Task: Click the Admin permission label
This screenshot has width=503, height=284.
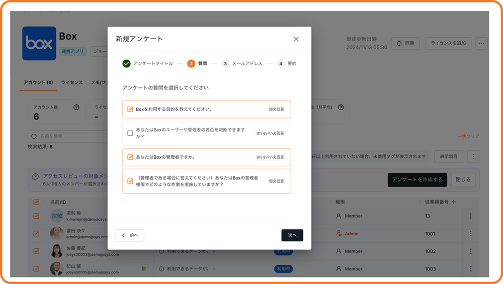Action: coord(351,234)
